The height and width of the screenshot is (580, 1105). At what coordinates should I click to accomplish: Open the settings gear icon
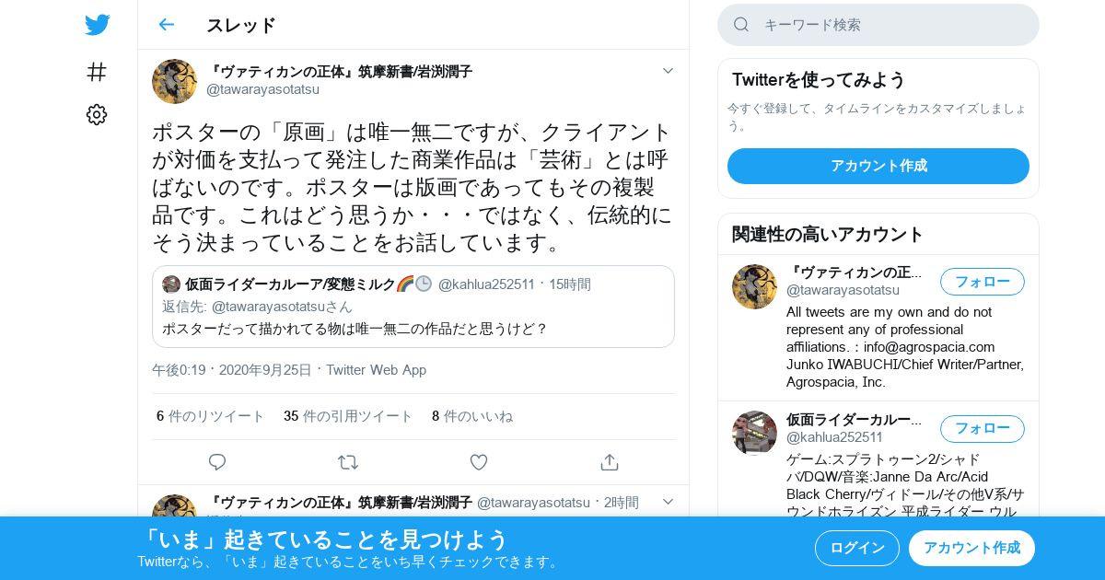(x=97, y=114)
